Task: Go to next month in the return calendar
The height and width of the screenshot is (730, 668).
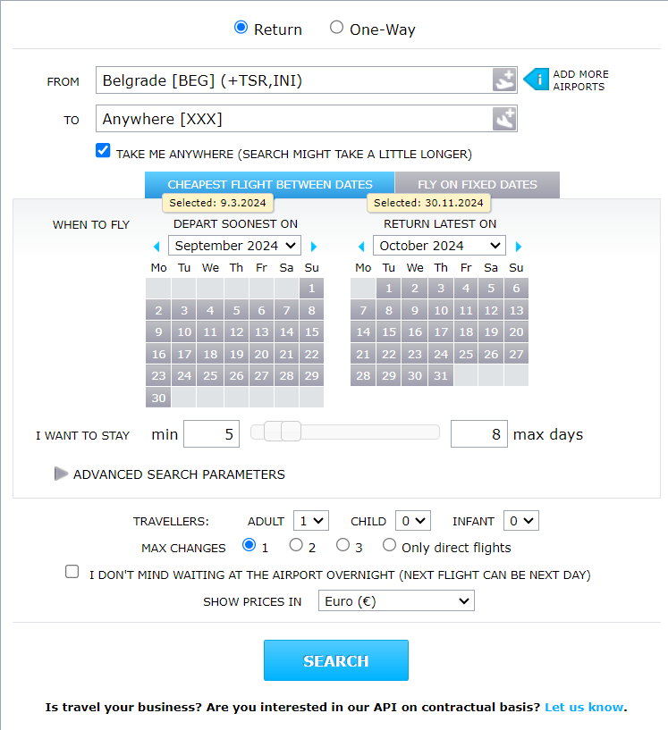Action: click(519, 247)
